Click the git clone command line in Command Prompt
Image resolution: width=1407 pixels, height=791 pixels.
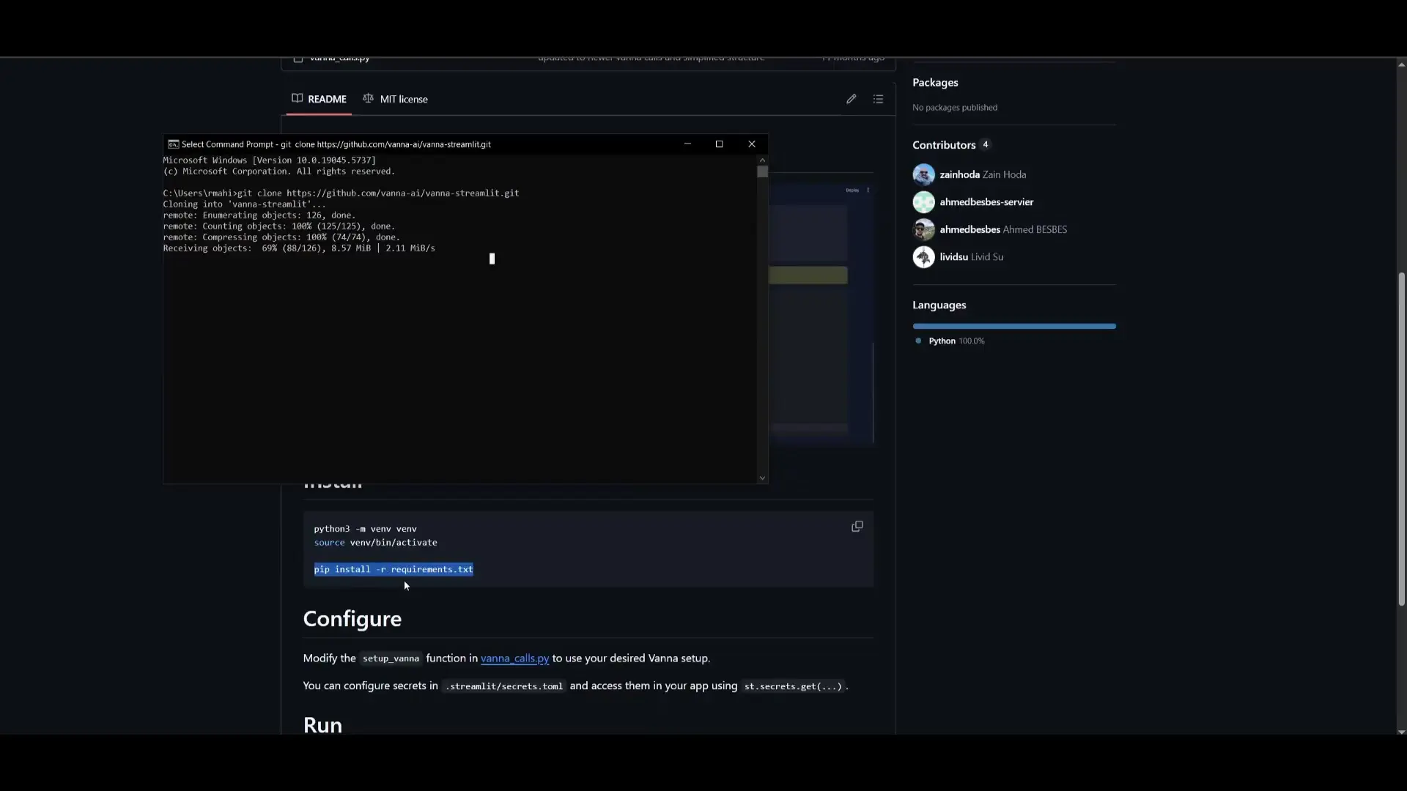click(x=341, y=193)
